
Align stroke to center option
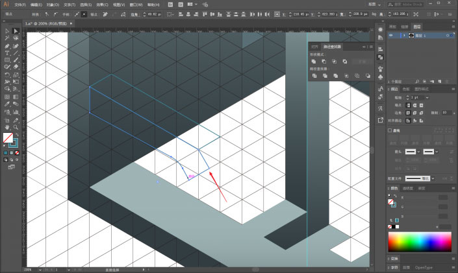click(409, 121)
